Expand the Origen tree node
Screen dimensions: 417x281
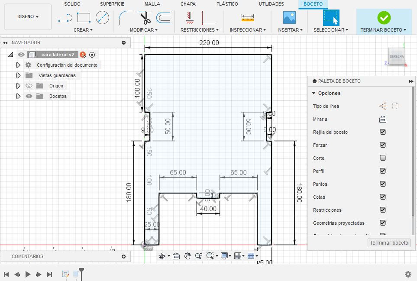(18, 86)
